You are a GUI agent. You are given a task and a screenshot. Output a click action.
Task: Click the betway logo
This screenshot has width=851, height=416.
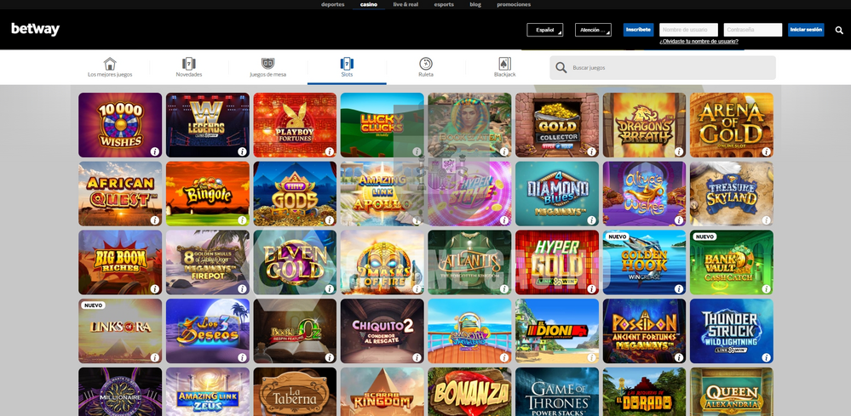point(35,29)
